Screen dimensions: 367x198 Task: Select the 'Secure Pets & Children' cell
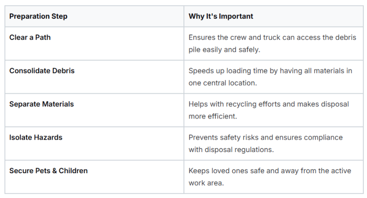[94, 177]
